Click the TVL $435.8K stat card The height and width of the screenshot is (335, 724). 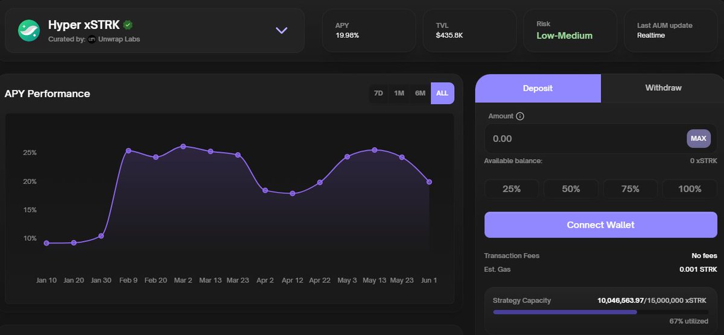[469, 30]
